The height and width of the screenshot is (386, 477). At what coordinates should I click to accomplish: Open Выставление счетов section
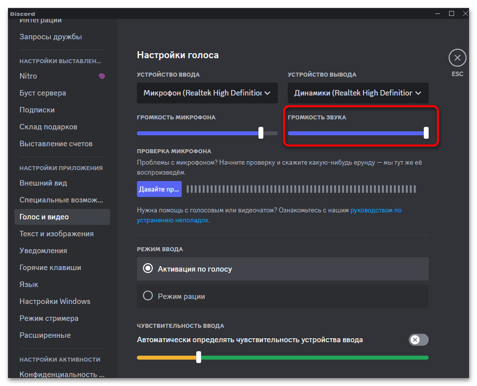[x=62, y=144]
